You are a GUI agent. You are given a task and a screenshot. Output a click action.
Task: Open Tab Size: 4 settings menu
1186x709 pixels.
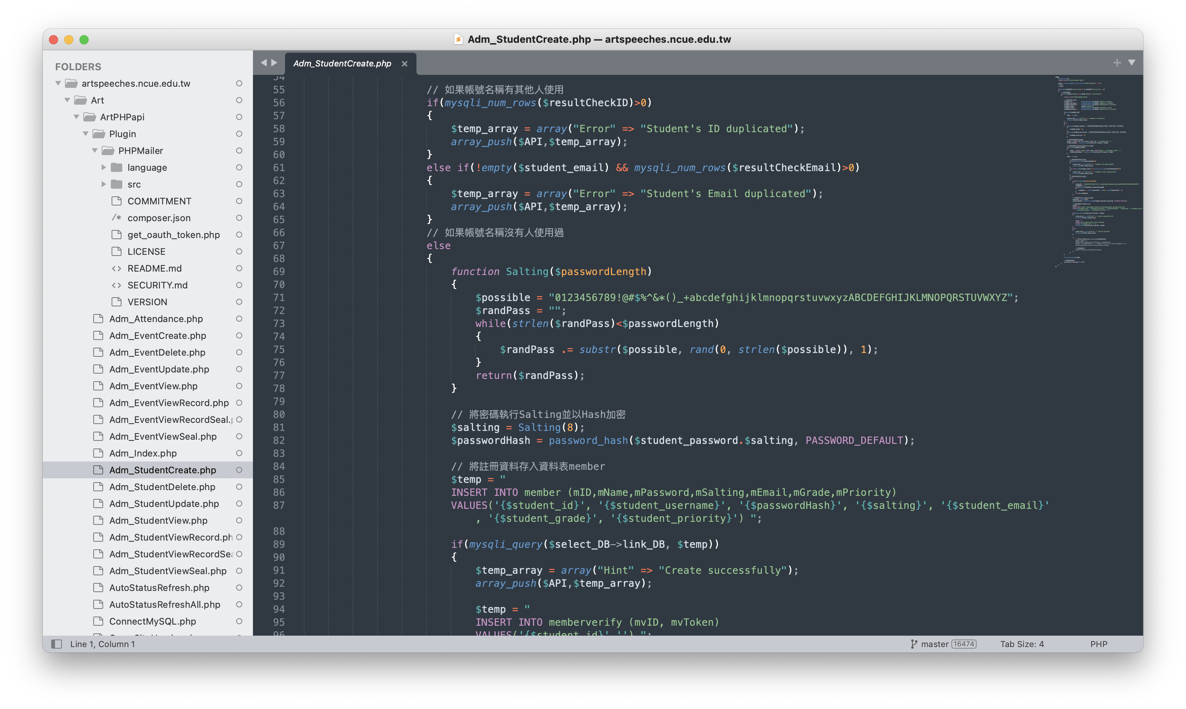tap(1022, 644)
